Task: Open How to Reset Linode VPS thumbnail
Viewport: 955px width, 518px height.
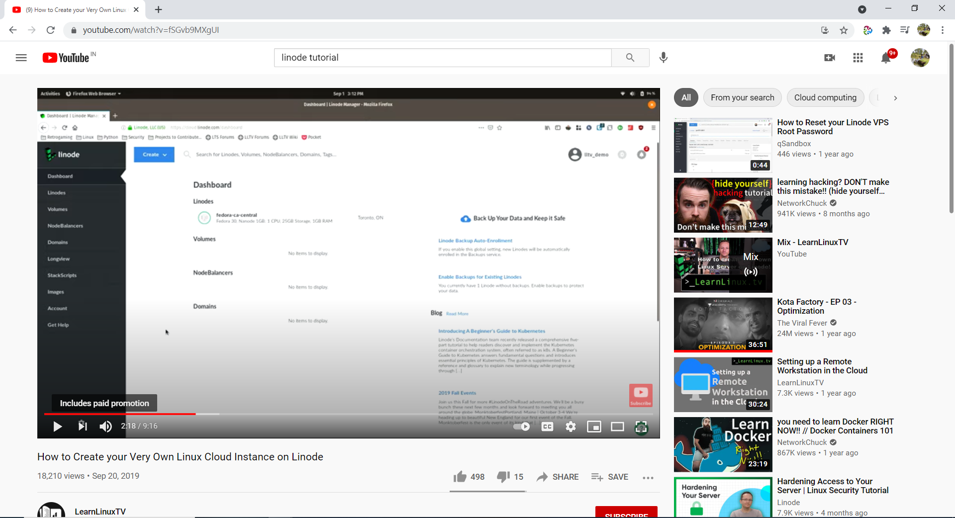Action: (723, 145)
